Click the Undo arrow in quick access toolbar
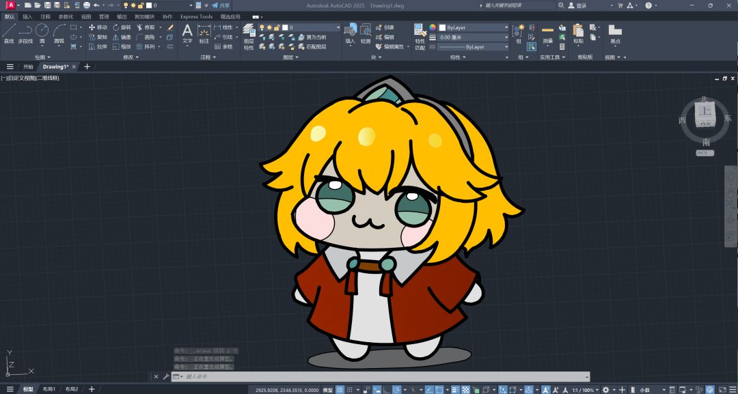This screenshot has height=394, width=738. click(x=96, y=5)
